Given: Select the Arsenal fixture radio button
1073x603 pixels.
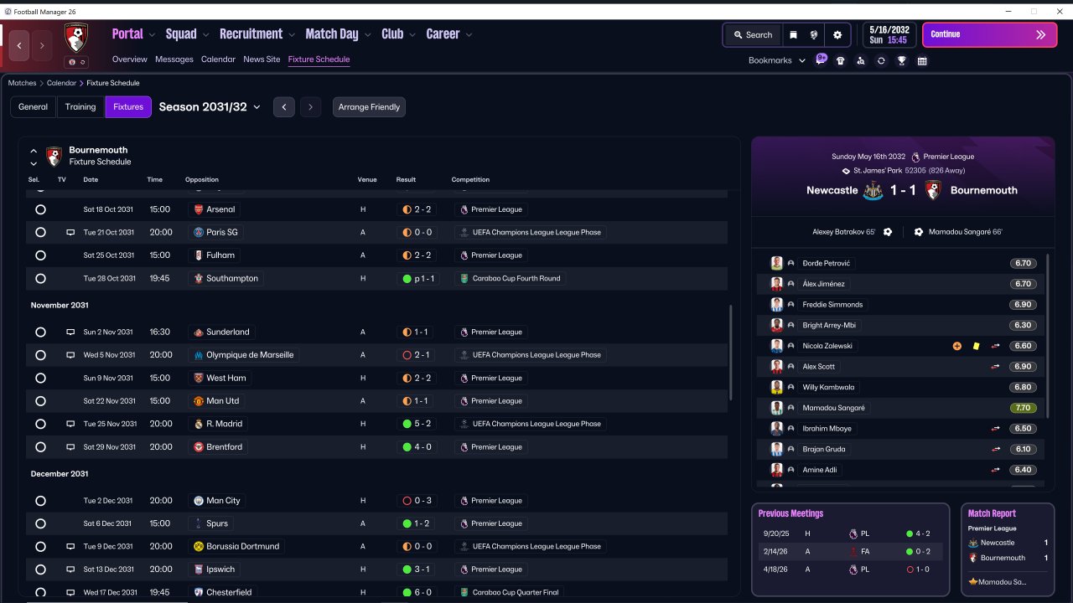Looking at the screenshot, I should tap(40, 209).
